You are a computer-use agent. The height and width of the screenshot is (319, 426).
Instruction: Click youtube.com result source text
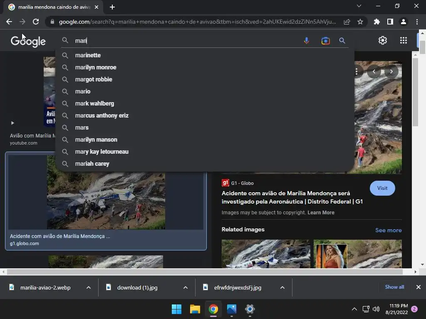pyautogui.click(x=24, y=143)
